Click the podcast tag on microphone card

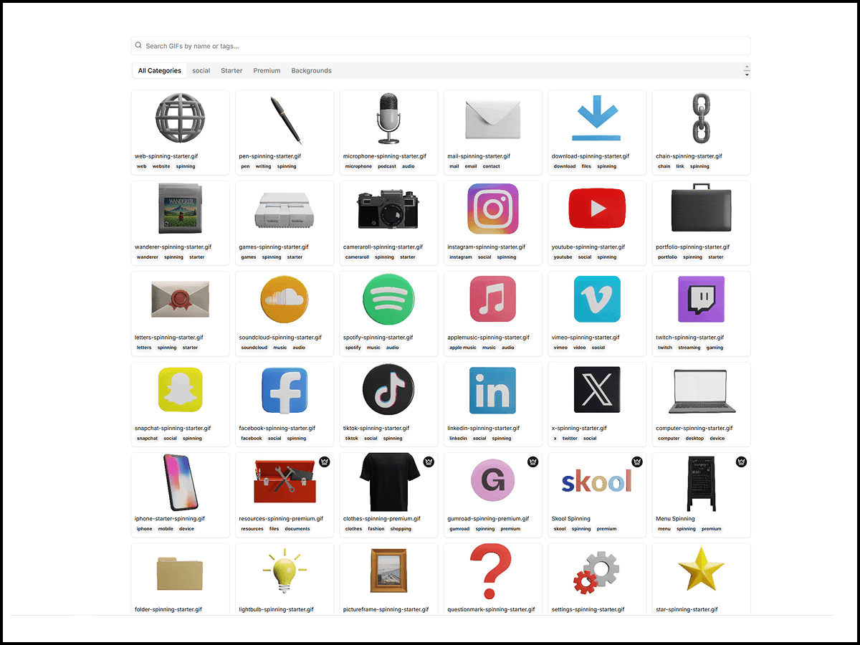pos(387,166)
